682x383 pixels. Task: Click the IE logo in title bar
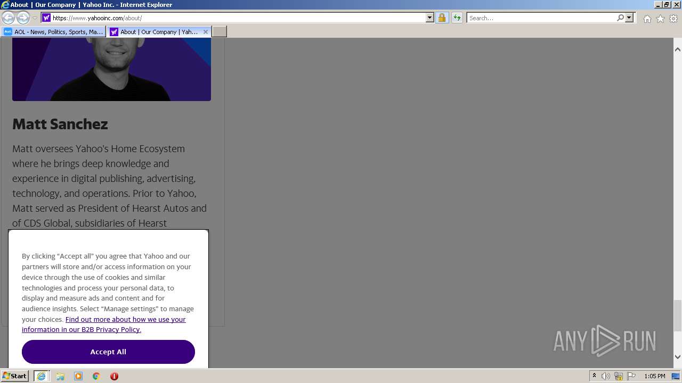(5, 5)
